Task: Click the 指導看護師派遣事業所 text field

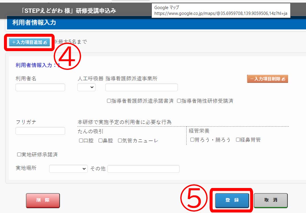Action: (142, 87)
